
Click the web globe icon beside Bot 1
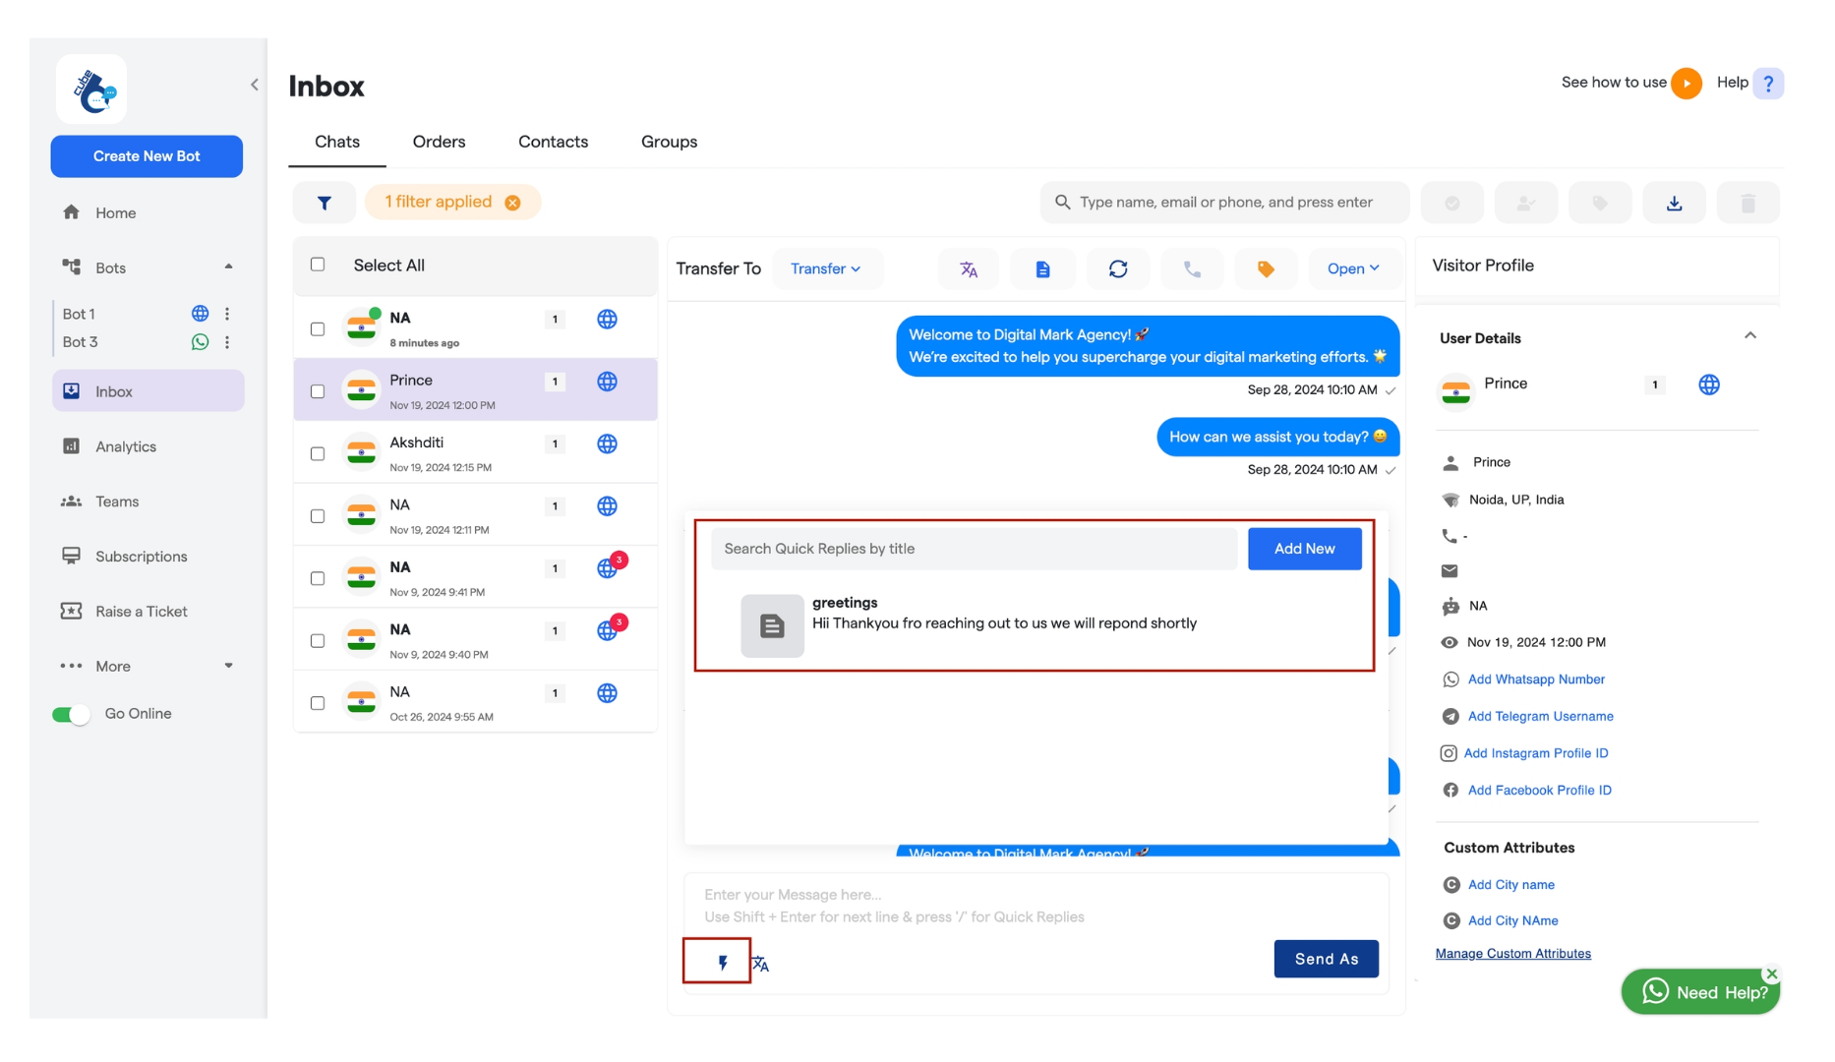tap(200, 314)
